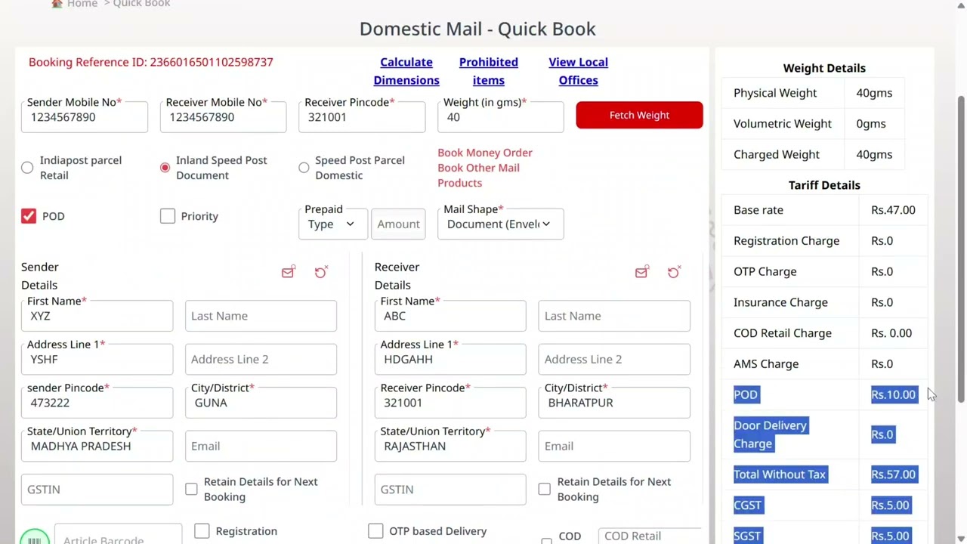Select Speed Post Parcel Domestic option

[304, 168]
